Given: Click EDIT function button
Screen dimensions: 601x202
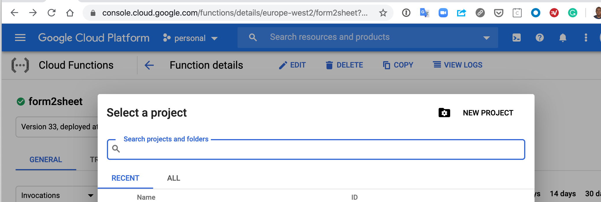Looking at the screenshot, I should coord(292,65).
